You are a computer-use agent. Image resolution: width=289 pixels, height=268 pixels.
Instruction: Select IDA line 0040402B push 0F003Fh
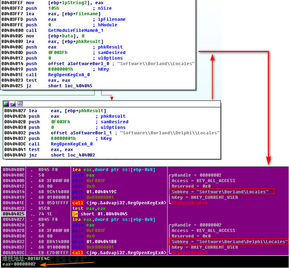point(66,122)
